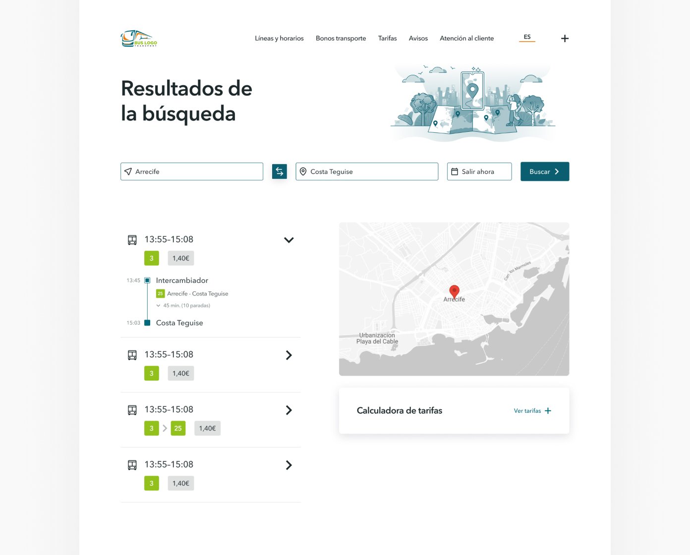Swap origin and destination with arrows icon
Image resolution: width=690 pixels, height=555 pixels.
(x=280, y=171)
